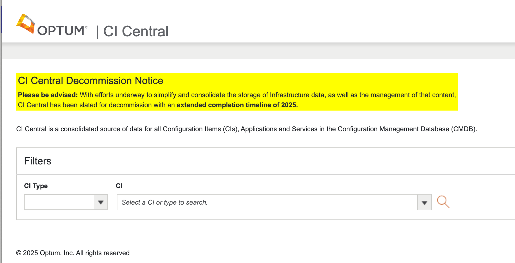
Task: Click the 'Please be advised:' bold text
Action: (48, 95)
